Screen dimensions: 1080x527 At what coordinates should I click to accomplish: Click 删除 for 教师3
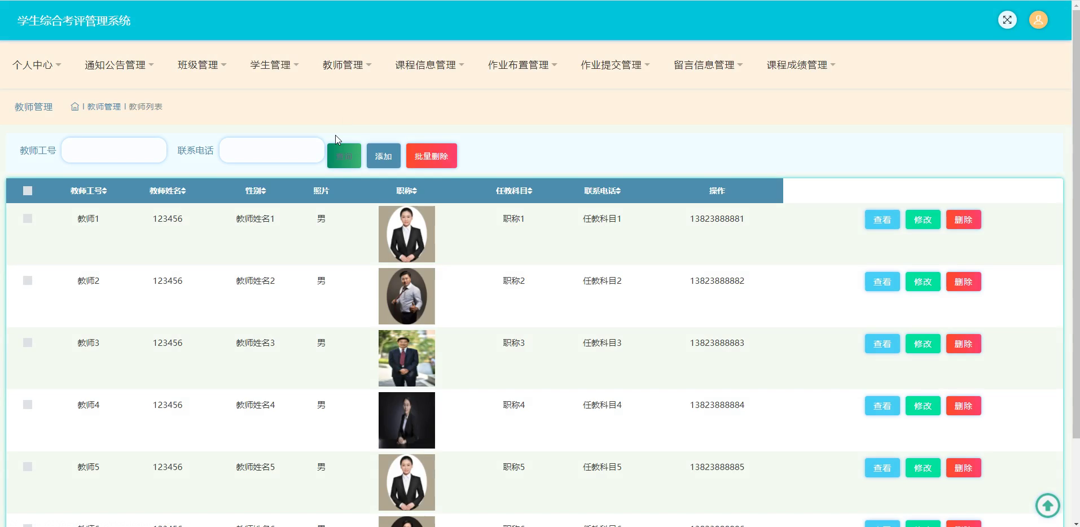point(964,344)
